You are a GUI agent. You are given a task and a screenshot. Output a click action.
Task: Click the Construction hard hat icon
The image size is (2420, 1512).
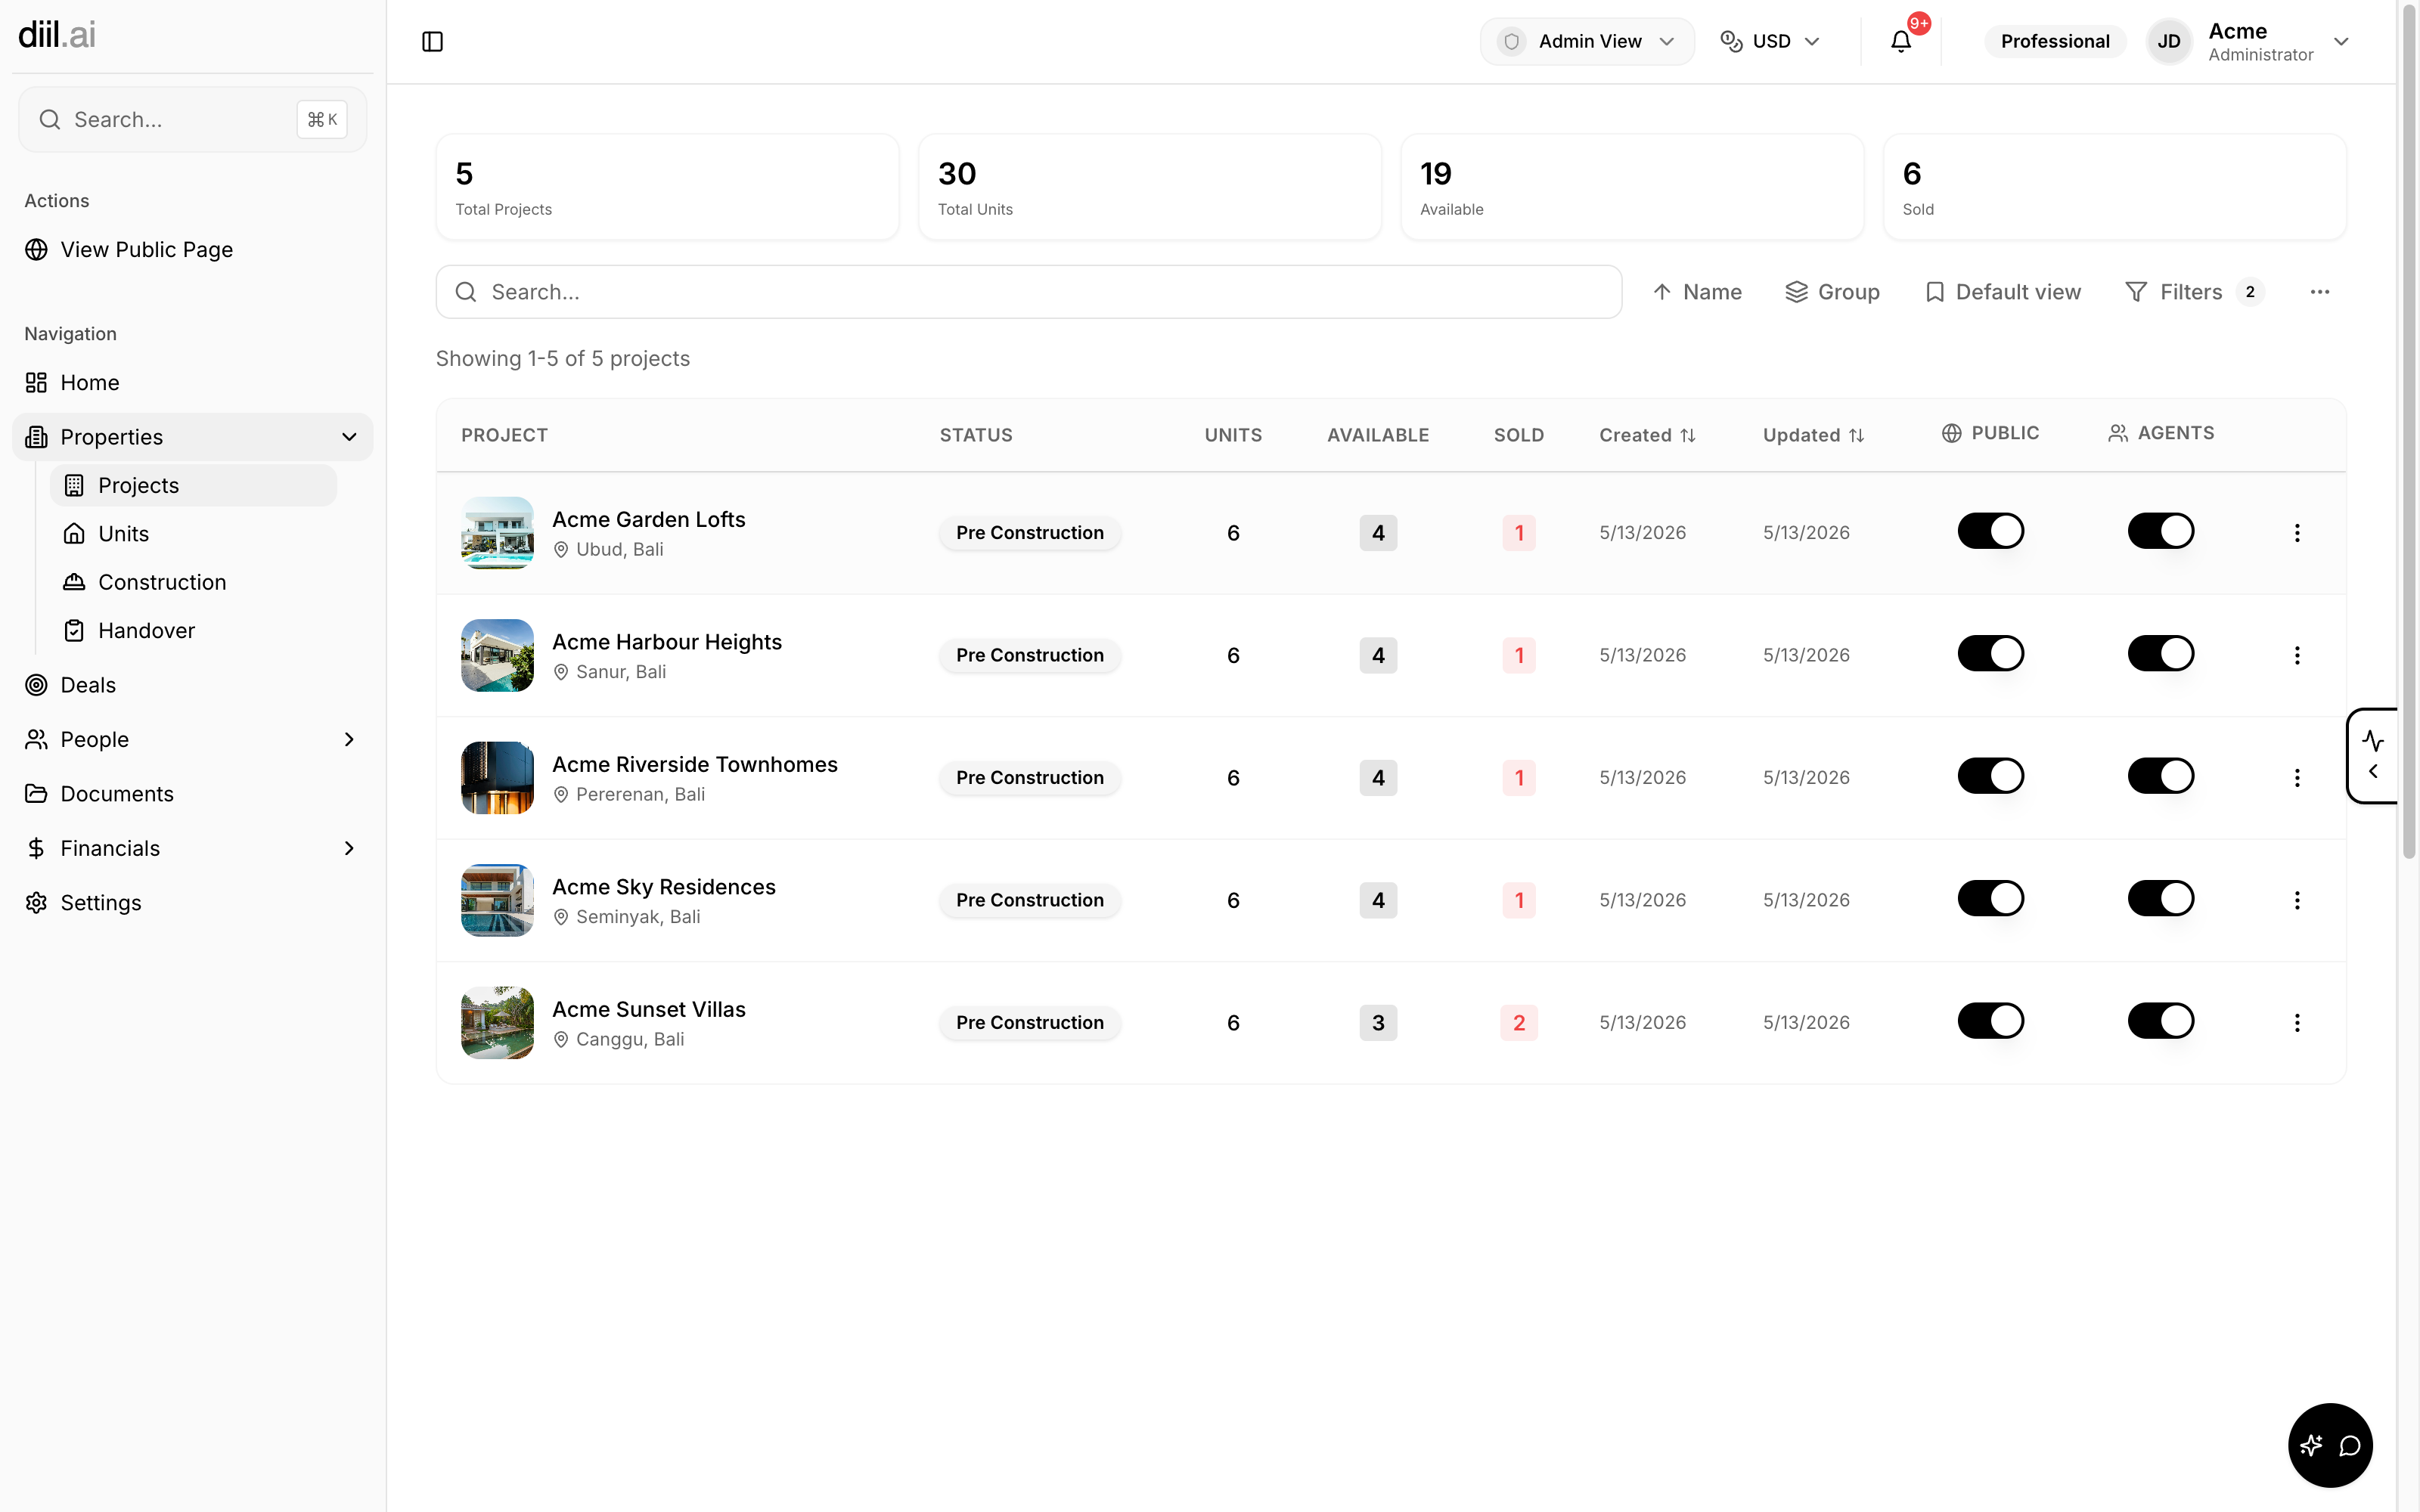pyautogui.click(x=74, y=582)
